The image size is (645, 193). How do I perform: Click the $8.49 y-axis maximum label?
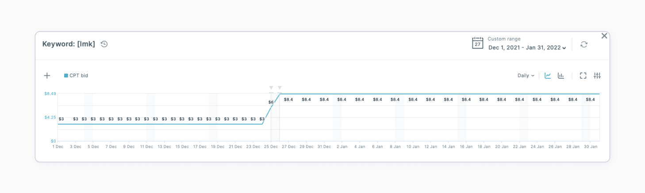50,93
